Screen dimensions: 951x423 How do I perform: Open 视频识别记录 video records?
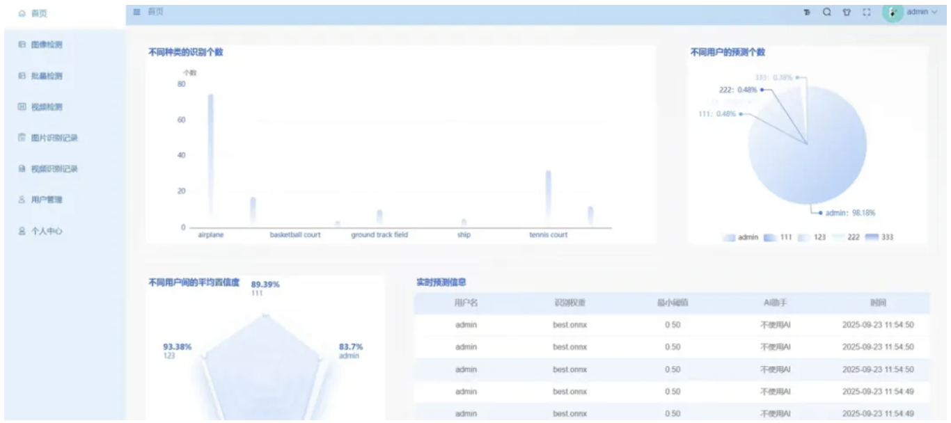(48, 169)
